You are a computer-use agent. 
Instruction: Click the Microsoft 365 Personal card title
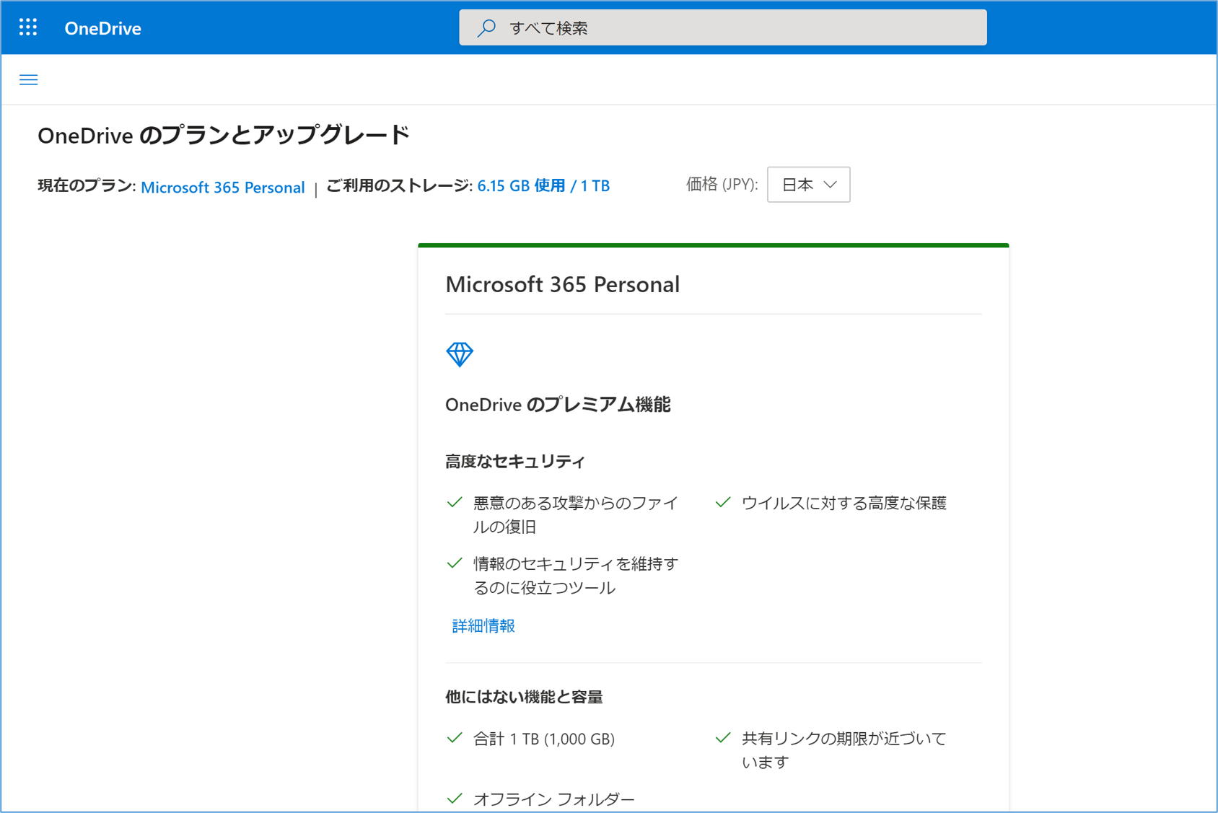click(562, 284)
